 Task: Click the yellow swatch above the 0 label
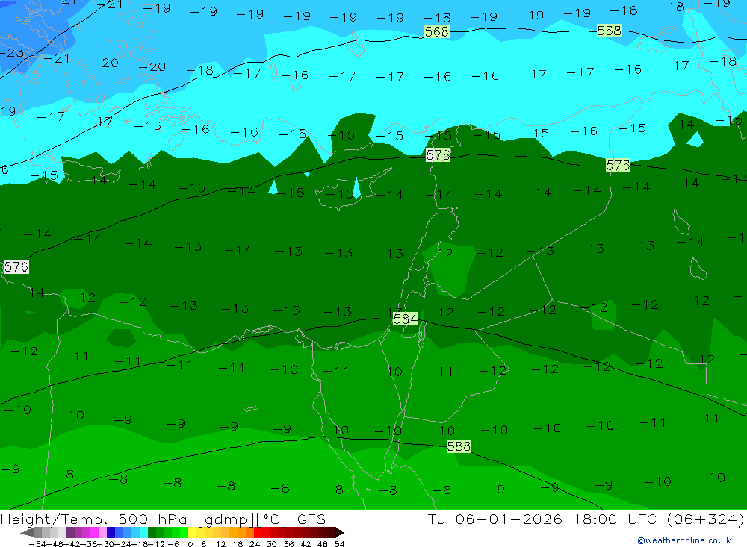(193, 532)
